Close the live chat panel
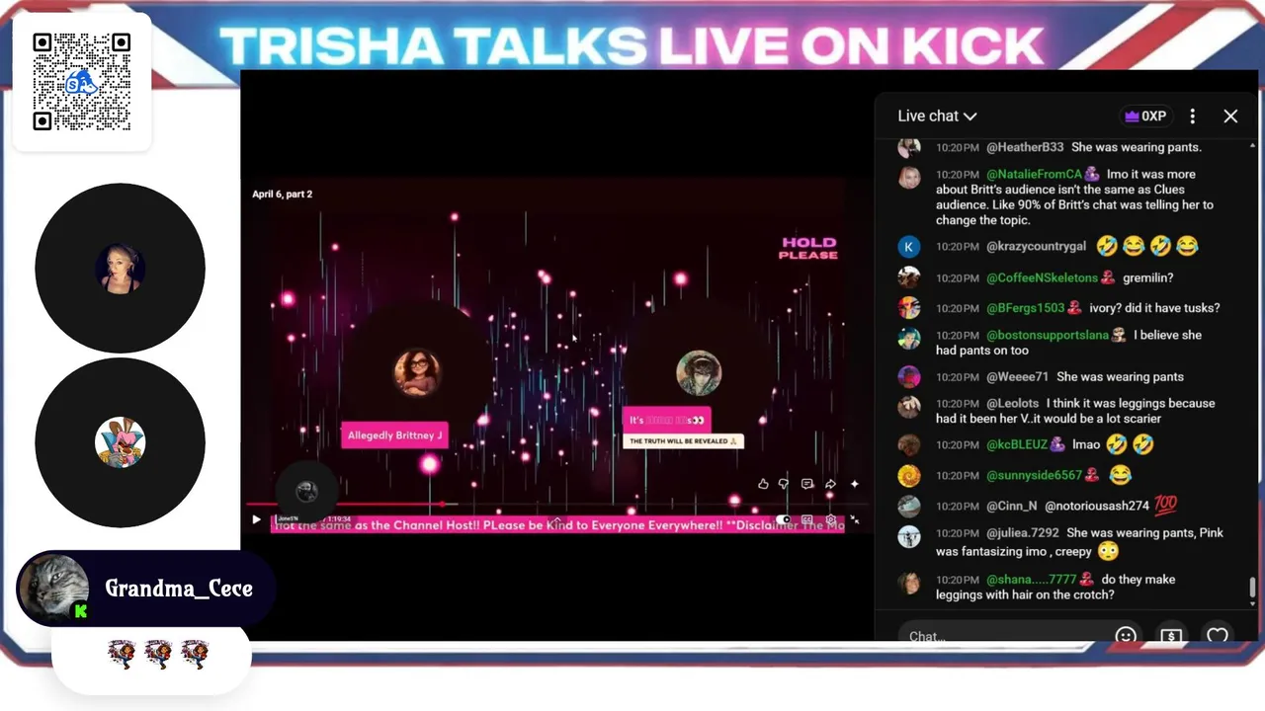The height and width of the screenshot is (711, 1265). [1230, 116]
